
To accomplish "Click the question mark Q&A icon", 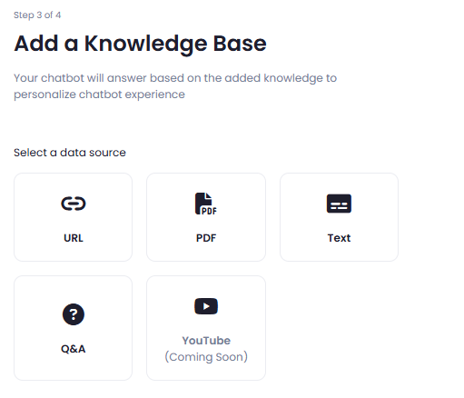I will 74,314.
